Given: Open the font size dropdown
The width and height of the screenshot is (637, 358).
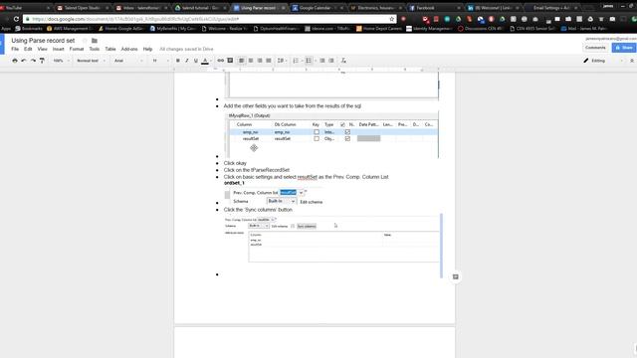Looking at the screenshot, I should pyautogui.click(x=160, y=61).
